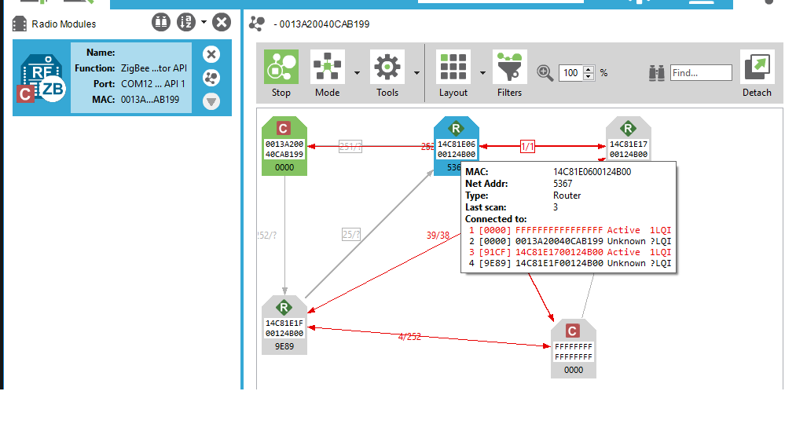Increase zoom with the up stepper arrow
Viewport: 796px width, 424px height.
589,69
